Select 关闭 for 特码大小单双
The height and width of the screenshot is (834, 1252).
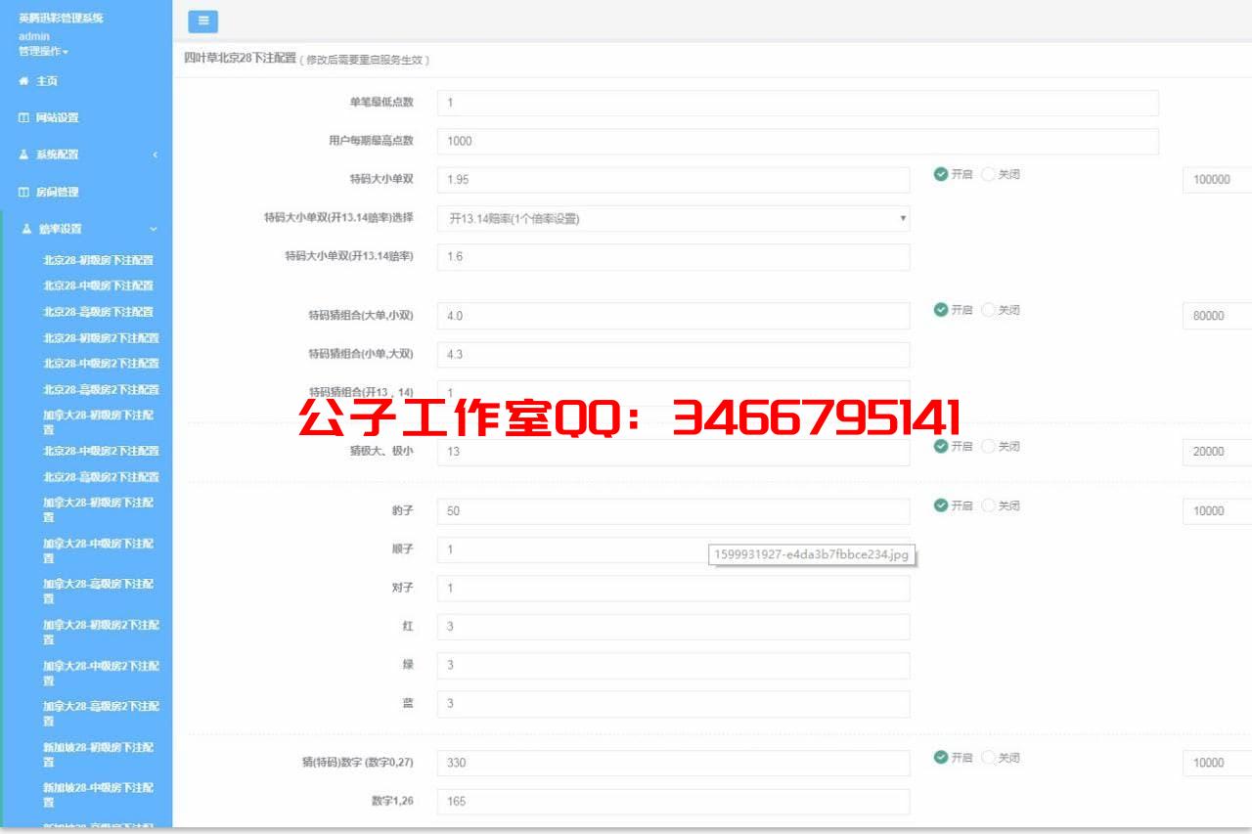point(988,174)
